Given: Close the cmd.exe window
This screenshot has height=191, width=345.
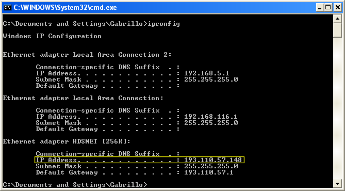Looking at the screenshot, I should point(337,8).
